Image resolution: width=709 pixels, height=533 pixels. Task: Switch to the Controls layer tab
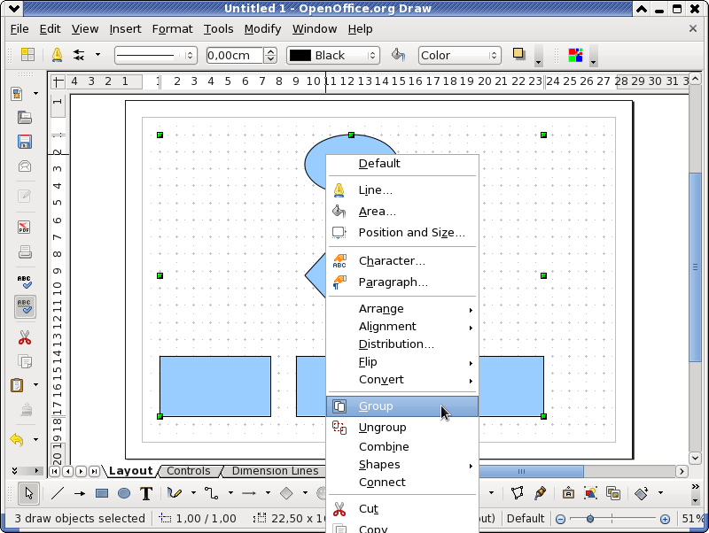189,471
